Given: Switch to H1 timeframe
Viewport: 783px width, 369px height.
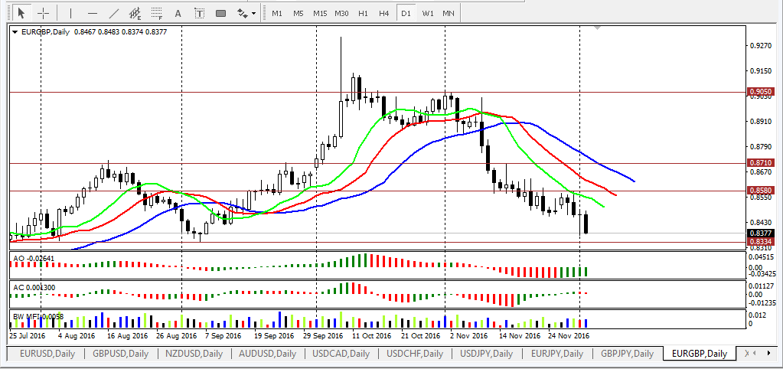Looking at the screenshot, I should 363,14.
